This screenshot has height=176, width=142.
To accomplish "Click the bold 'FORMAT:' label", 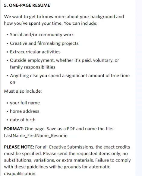I will tap(14, 129).
